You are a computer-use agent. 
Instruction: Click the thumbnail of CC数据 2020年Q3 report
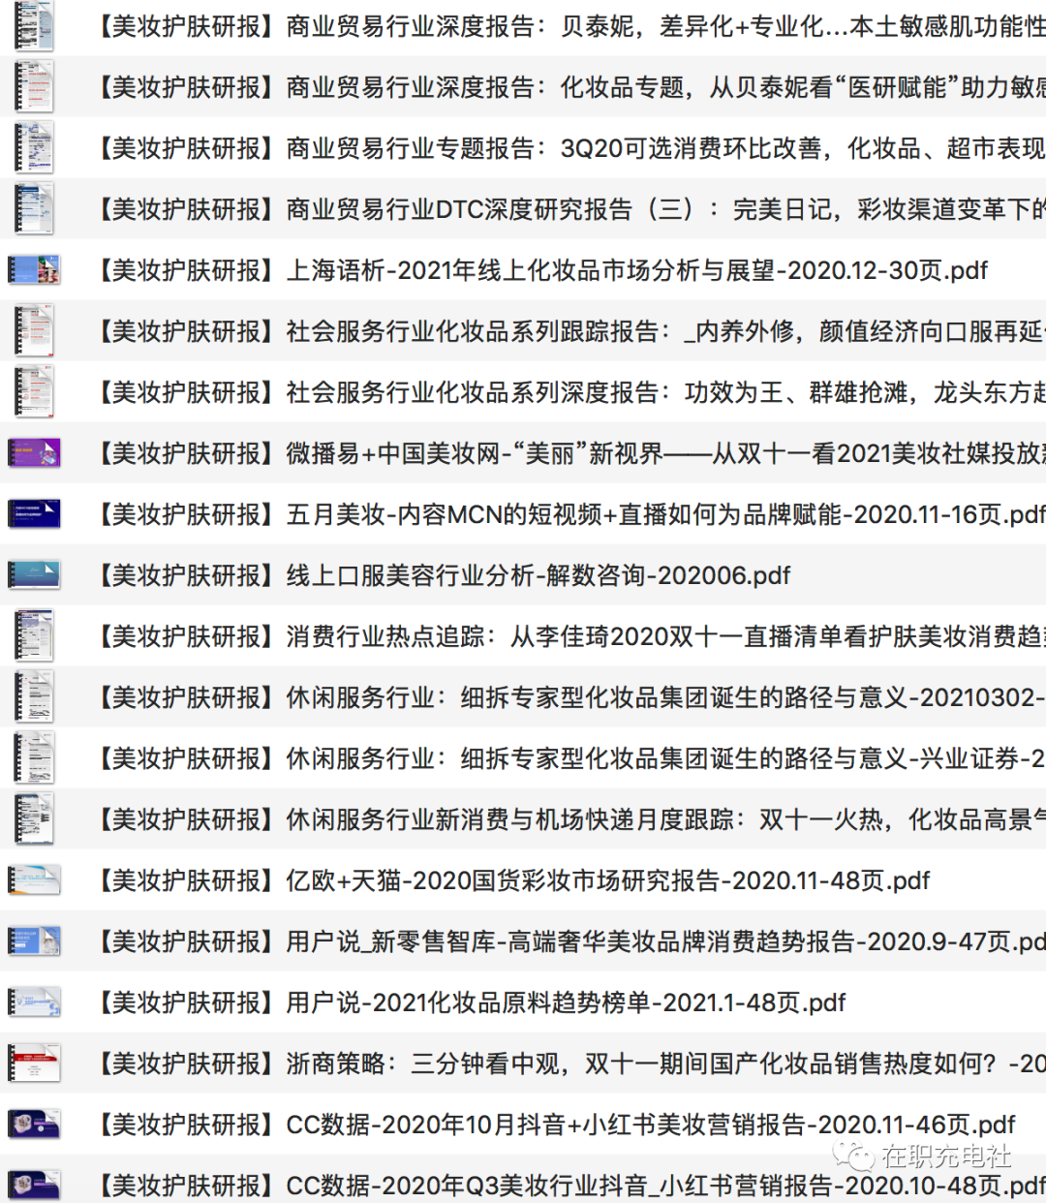click(x=34, y=1186)
